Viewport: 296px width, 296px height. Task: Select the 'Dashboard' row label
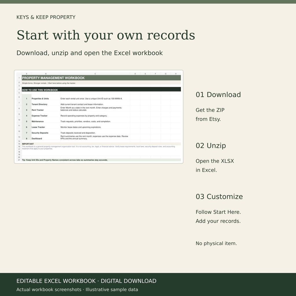37,138
